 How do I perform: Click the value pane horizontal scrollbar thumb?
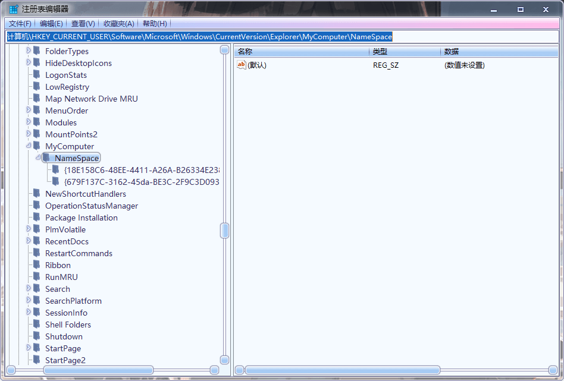tap(342, 370)
